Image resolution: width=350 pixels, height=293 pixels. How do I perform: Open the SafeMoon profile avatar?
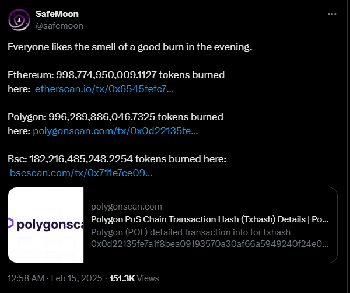pyautogui.click(x=19, y=20)
